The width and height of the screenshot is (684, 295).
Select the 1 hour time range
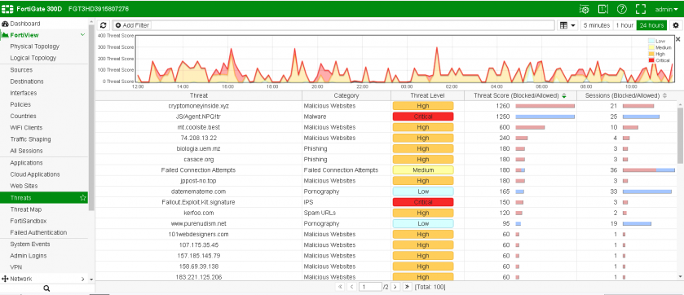coord(624,25)
